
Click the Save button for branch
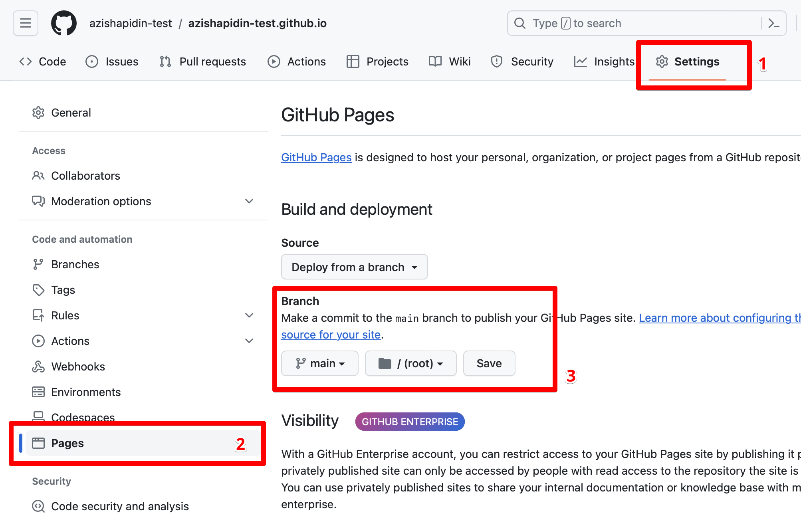click(489, 363)
